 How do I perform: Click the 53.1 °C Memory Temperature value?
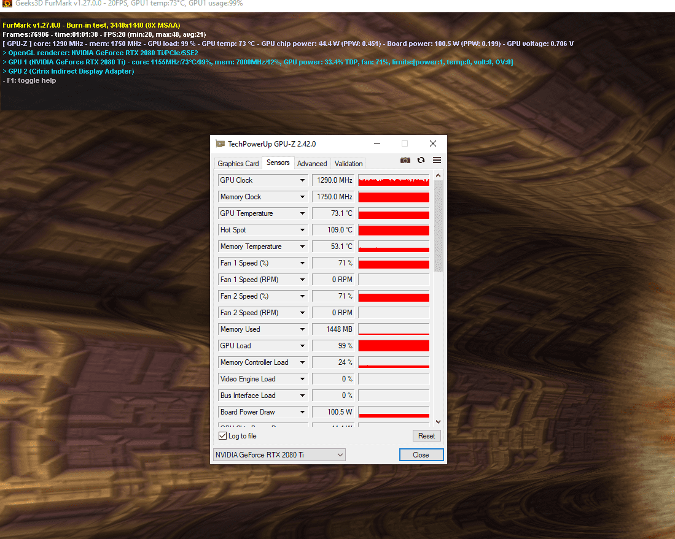(333, 247)
